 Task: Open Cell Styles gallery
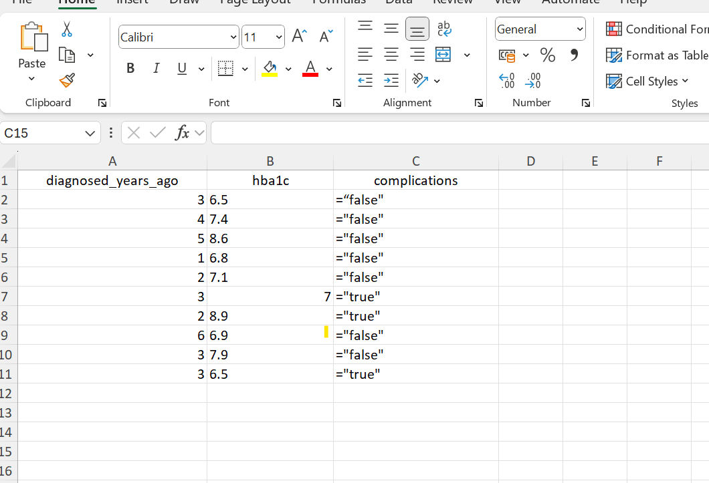coord(647,82)
